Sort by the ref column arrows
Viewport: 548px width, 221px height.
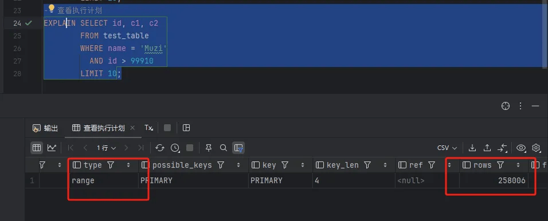coord(450,165)
